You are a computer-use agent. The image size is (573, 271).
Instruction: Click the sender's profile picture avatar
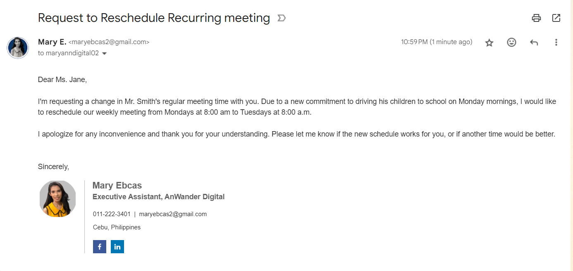pyautogui.click(x=18, y=48)
